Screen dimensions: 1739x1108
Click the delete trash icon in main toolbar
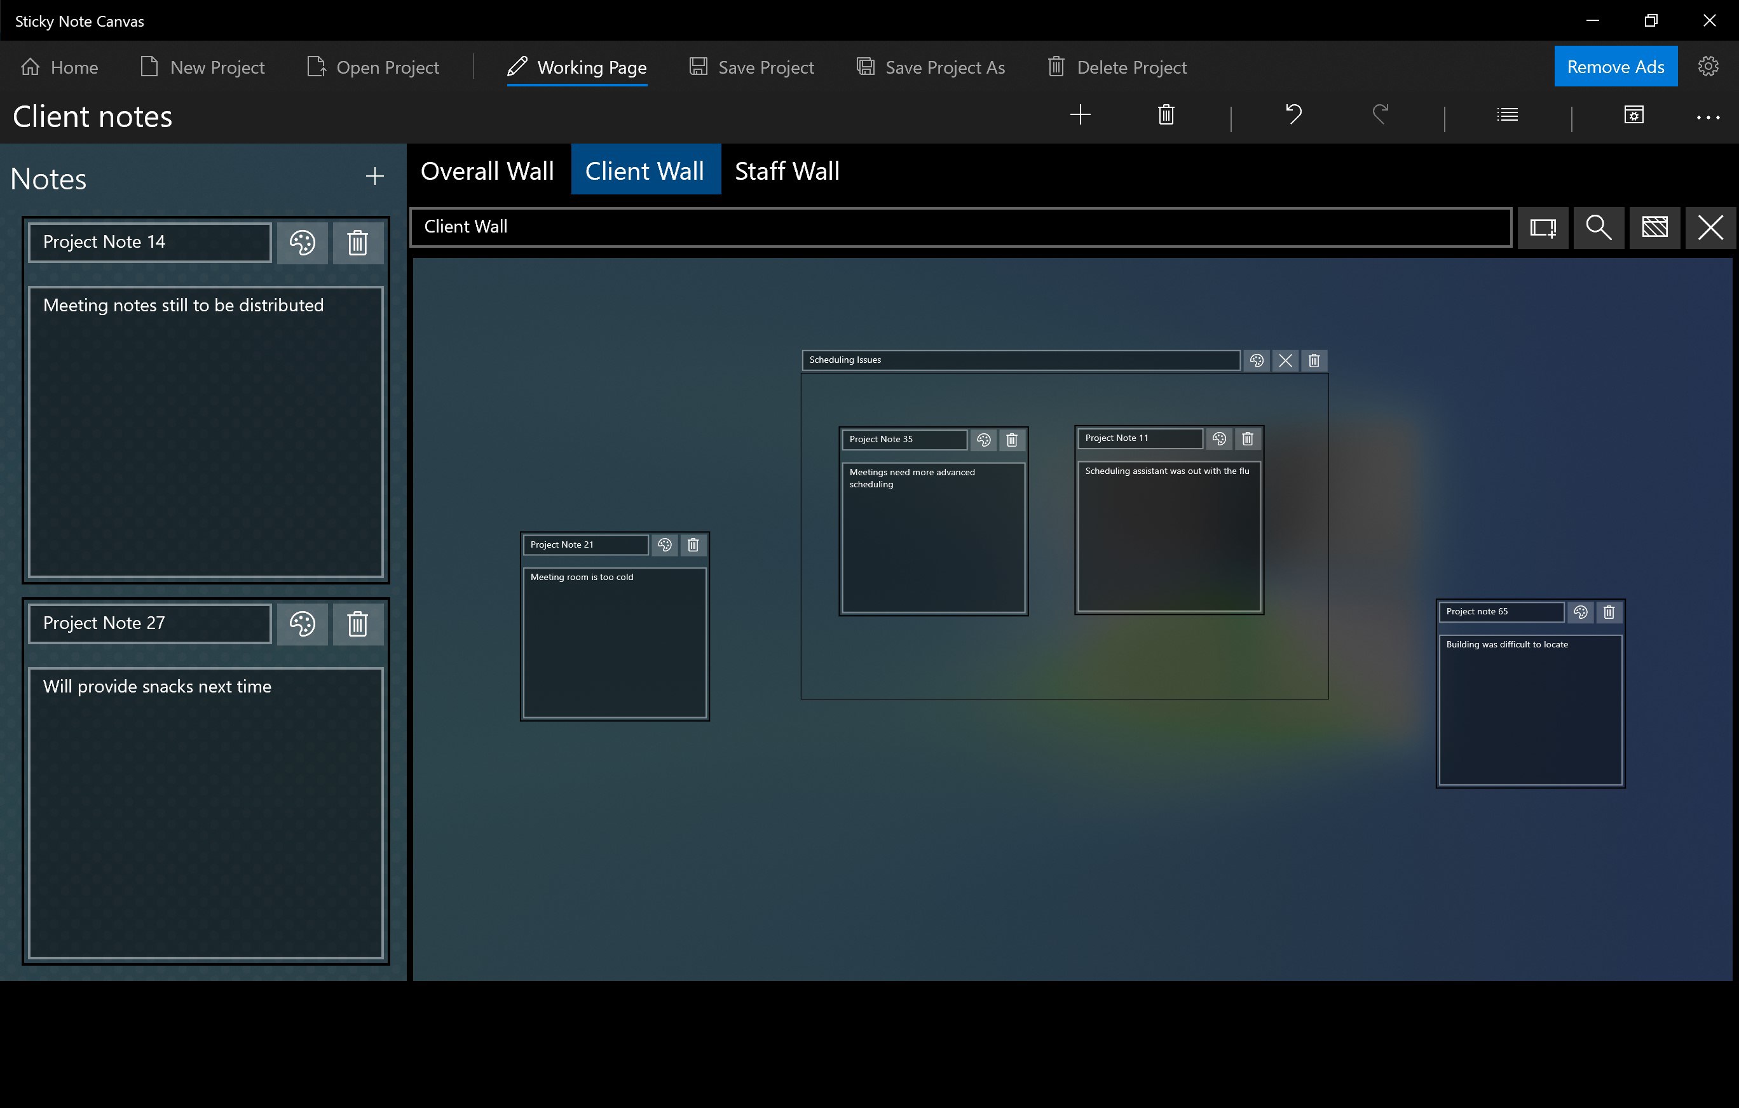[x=1166, y=115]
